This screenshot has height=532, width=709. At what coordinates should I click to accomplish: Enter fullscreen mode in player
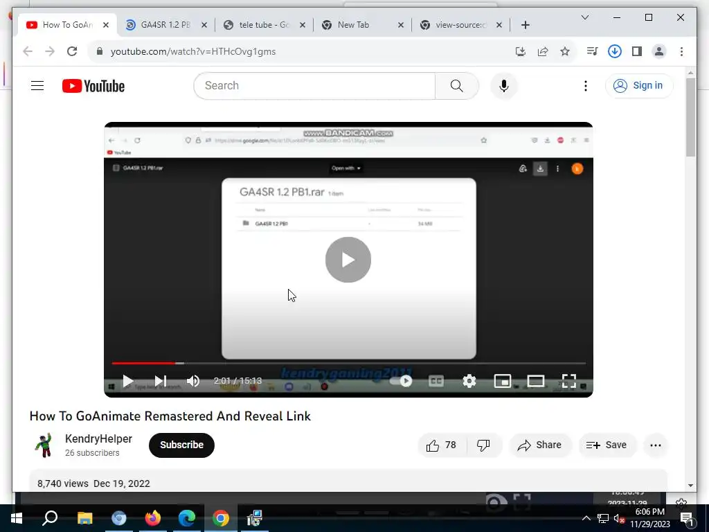tap(569, 381)
